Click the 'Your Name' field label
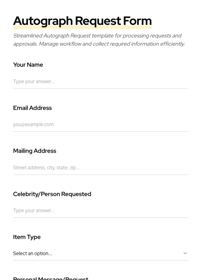Image resolution: width=201 pixels, height=280 pixels. [28, 65]
